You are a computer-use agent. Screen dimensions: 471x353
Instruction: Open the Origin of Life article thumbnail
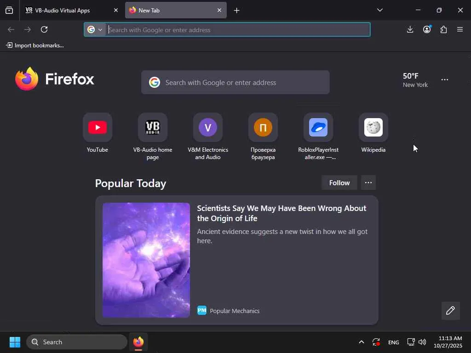146,260
